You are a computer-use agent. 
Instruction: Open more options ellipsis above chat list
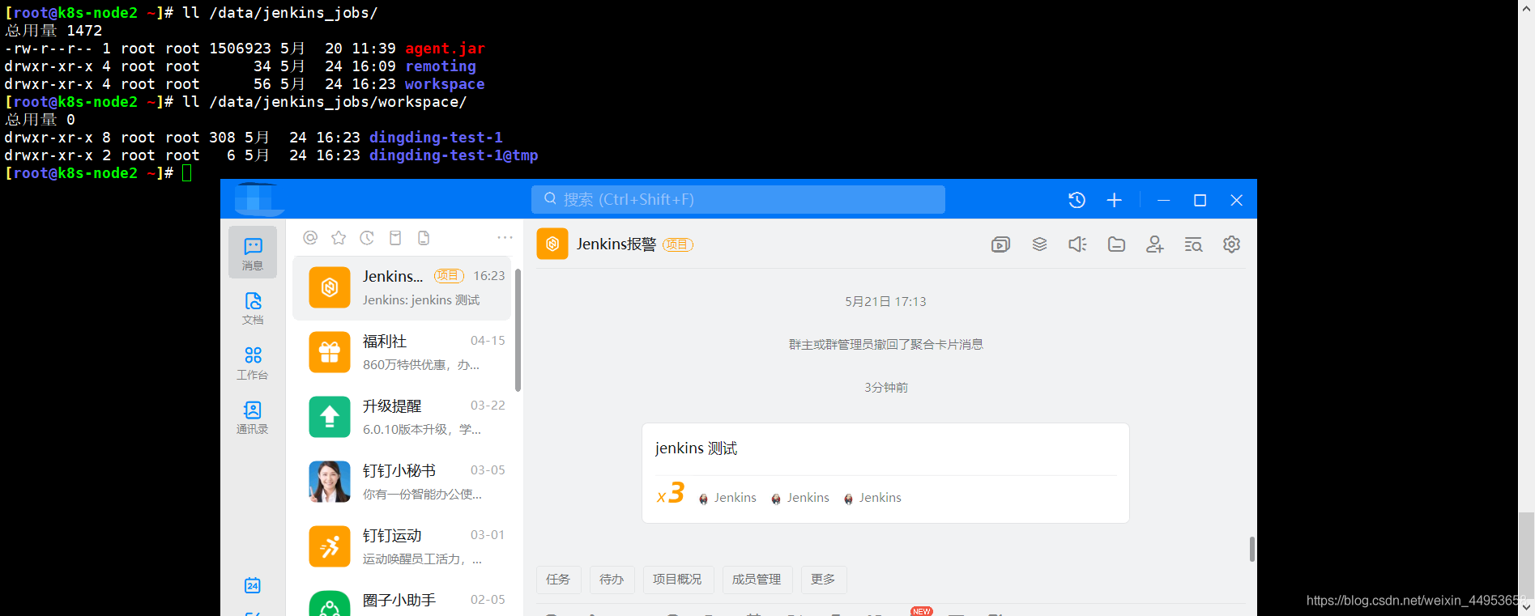[505, 237]
